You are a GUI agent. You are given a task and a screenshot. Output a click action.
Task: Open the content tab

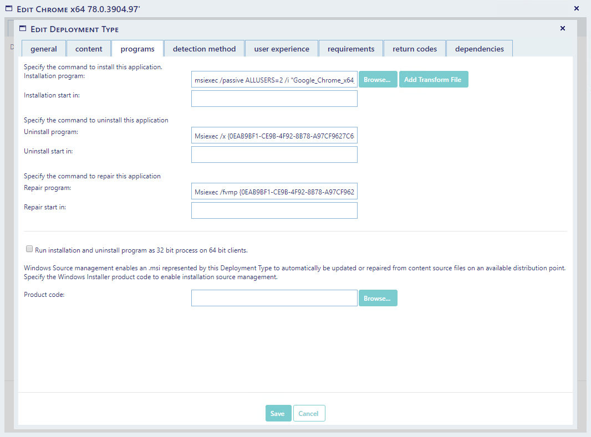coord(89,49)
